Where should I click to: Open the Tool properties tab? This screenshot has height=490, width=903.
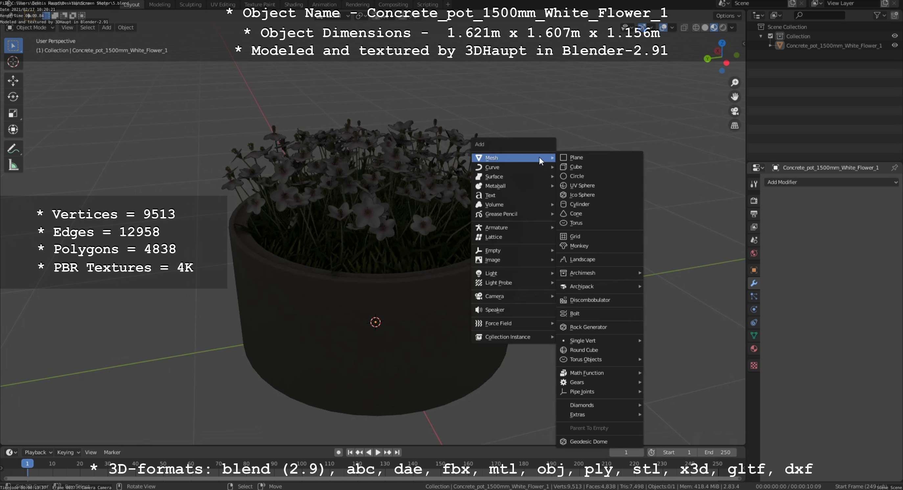tap(754, 184)
